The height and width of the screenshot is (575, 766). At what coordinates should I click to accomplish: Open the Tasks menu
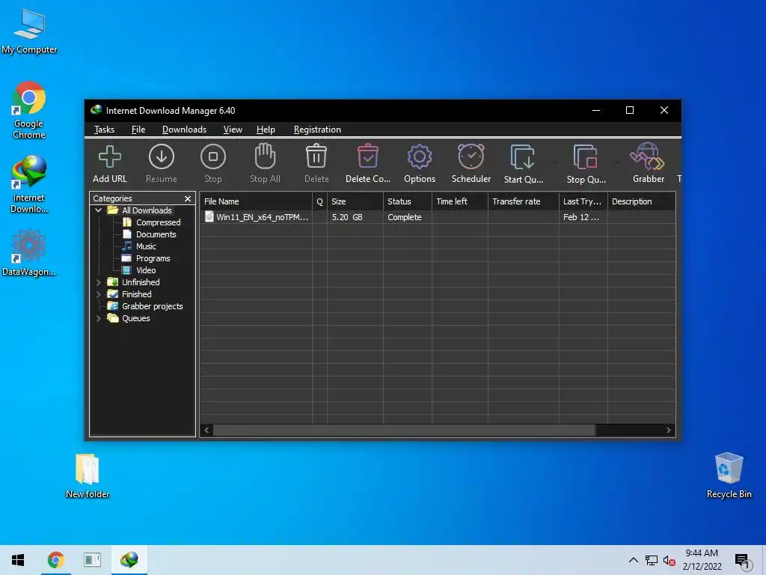104,130
